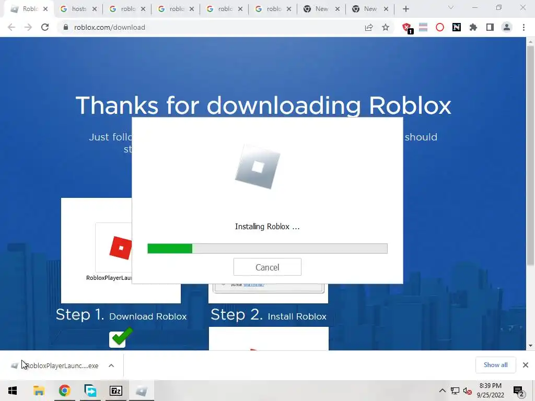535x401 pixels.
Task: Go back to previous page
Action: click(11, 27)
